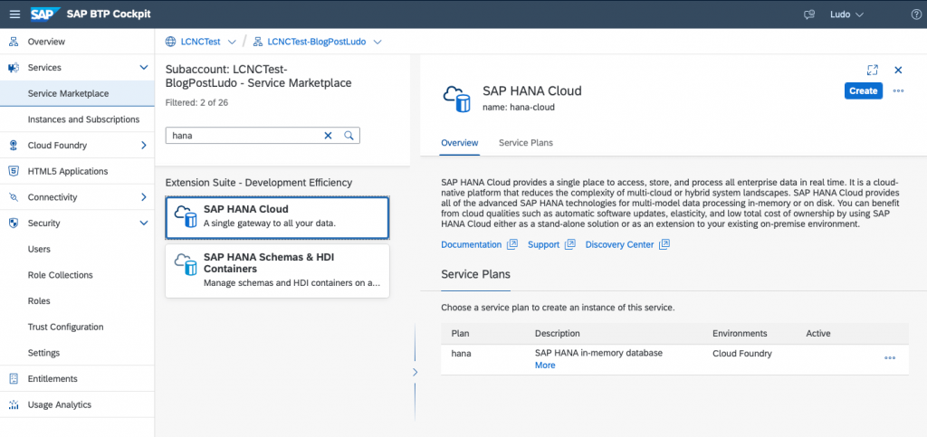
Task: Click the HANA Schemas tile icon
Action: [x=186, y=264]
